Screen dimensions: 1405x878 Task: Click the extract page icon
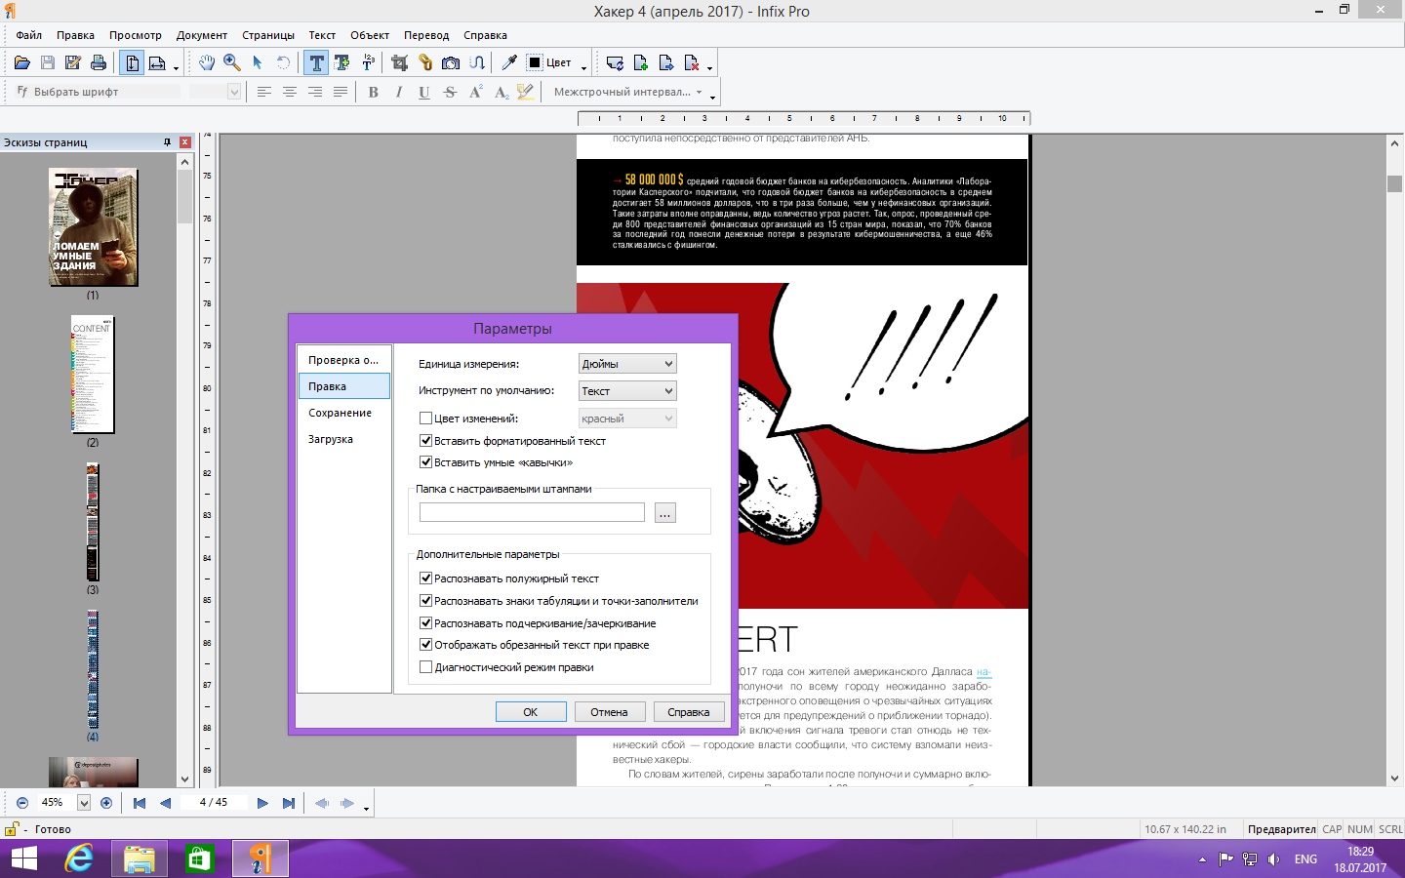(666, 62)
